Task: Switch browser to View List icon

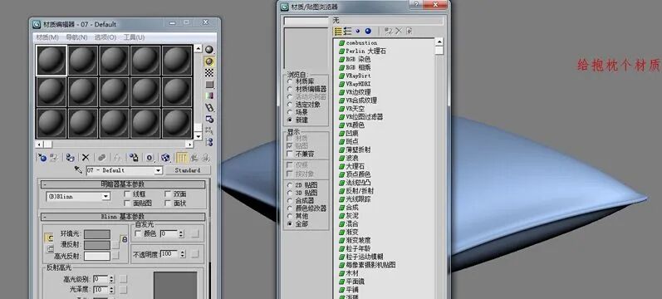Action: pyautogui.click(x=338, y=32)
